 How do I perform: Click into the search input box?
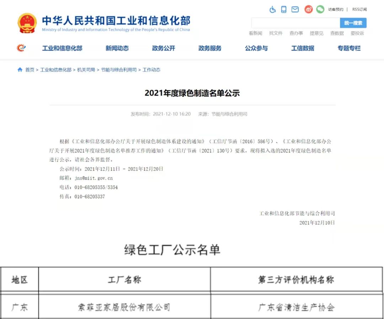pos(295,23)
